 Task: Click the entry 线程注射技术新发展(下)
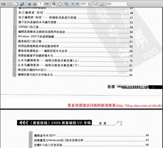[x=62, y=65]
